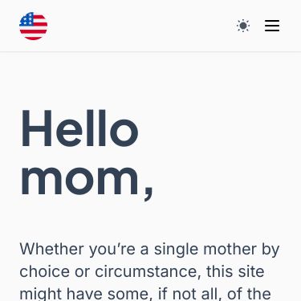Click the line starting with Whether
The width and height of the screenshot is (301, 301).
[149, 250]
